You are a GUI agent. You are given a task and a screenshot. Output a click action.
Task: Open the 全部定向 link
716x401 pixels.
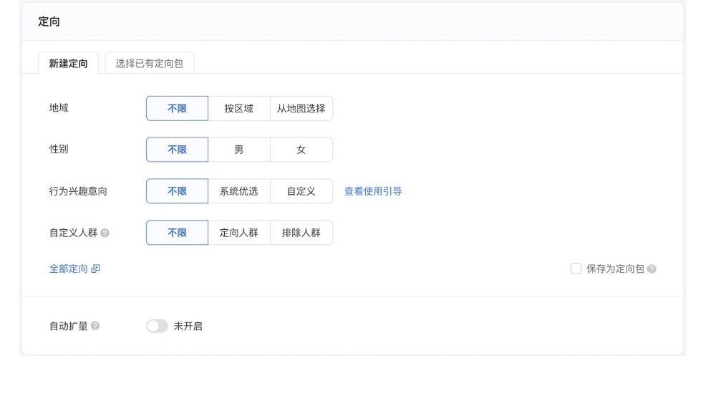(x=69, y=269)
